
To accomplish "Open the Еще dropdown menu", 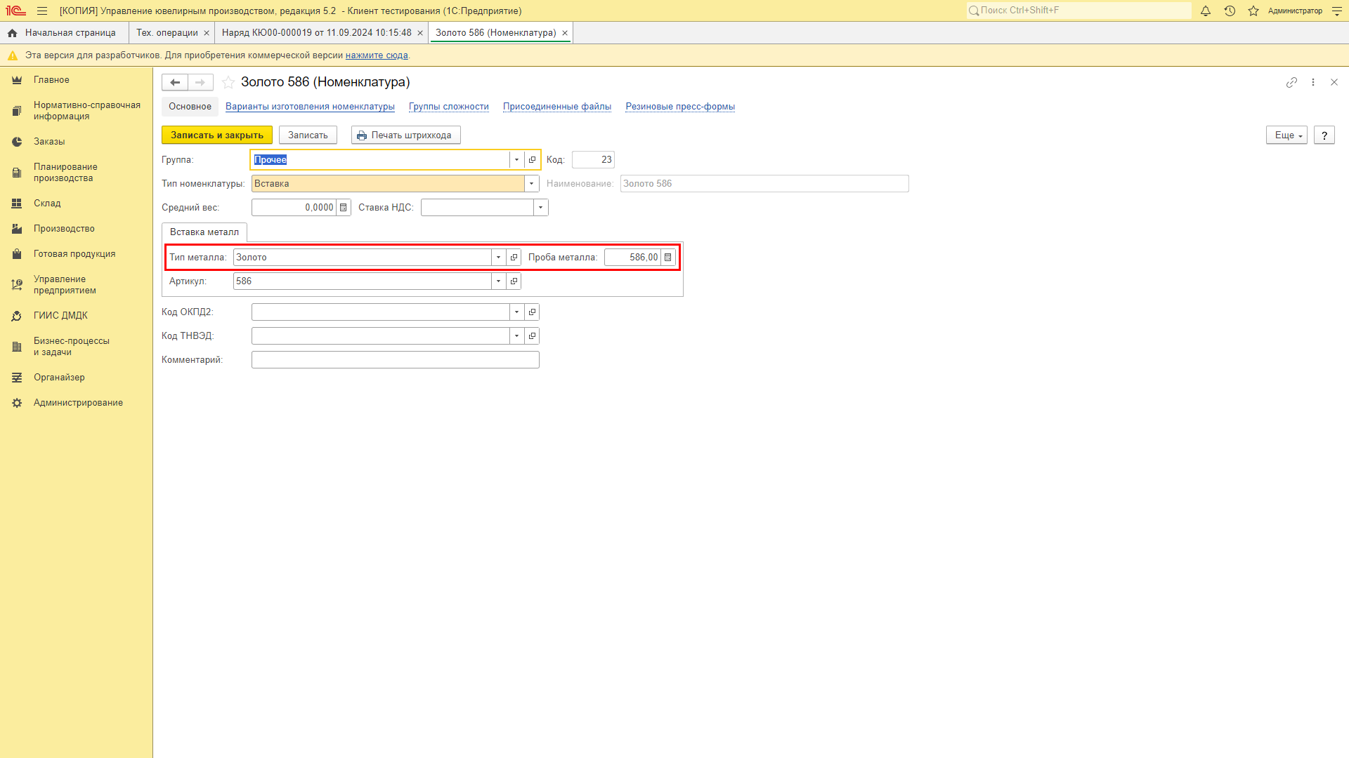I will 1286,135.
